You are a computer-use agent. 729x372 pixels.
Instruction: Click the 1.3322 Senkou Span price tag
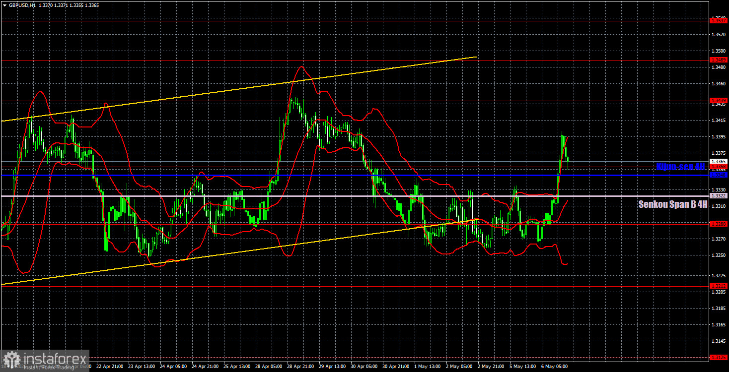pyautogui.click(x=719, y=196)
